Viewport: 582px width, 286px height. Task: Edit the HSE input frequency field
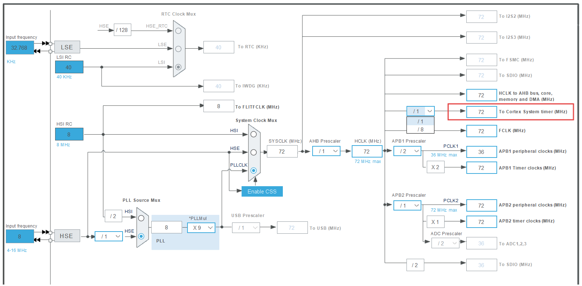20,236
